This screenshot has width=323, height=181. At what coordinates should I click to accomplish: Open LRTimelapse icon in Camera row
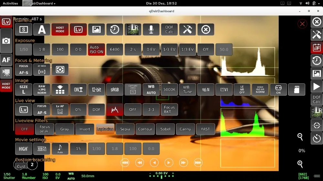[x=133, y=30]
